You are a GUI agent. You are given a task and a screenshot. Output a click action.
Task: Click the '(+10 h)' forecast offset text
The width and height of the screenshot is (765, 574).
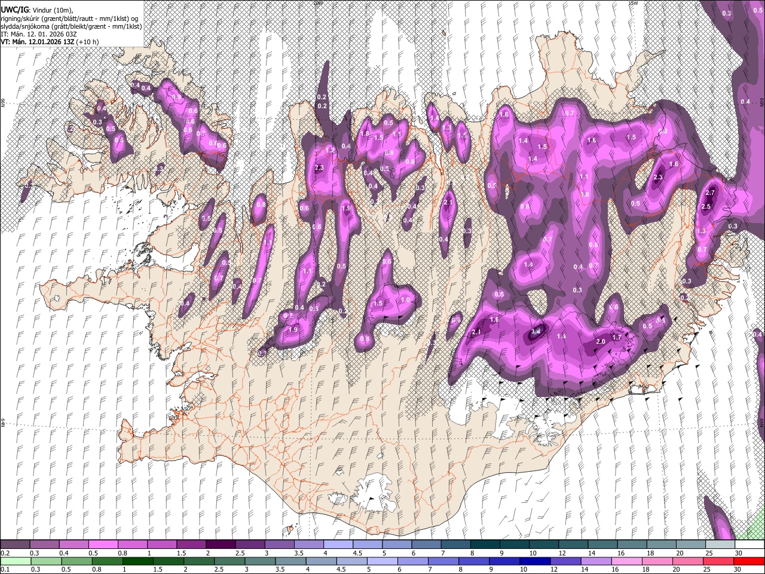tap(87, 42)
